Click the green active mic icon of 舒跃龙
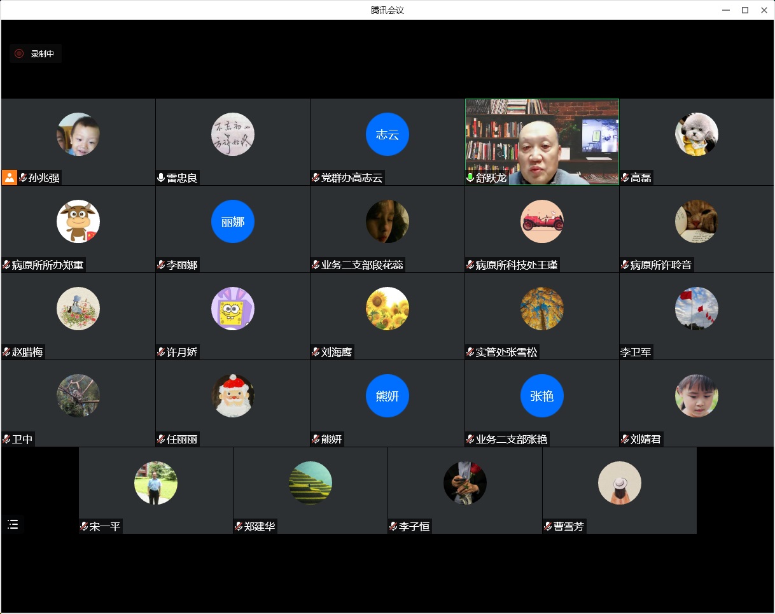Screen dimensions: 775x614 470,178
